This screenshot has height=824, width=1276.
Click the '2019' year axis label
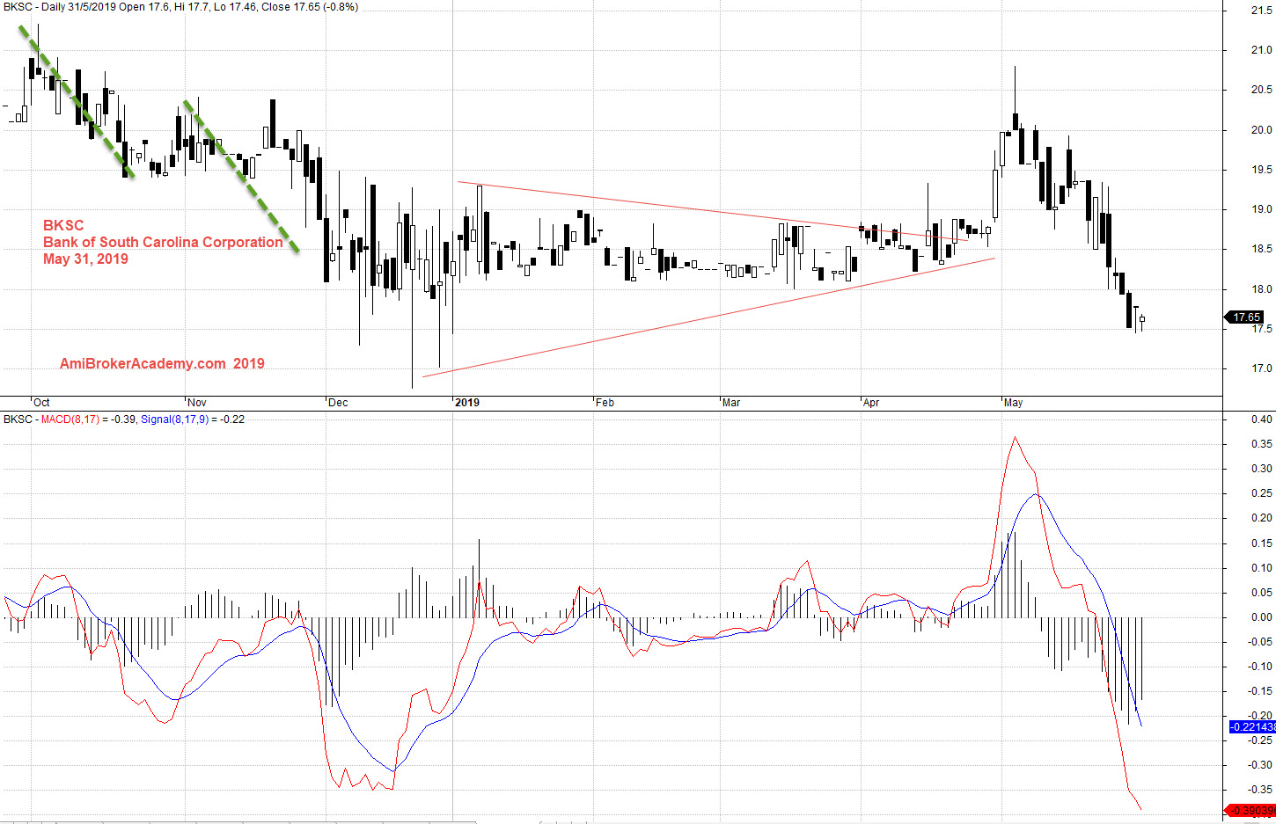point(467,403)
